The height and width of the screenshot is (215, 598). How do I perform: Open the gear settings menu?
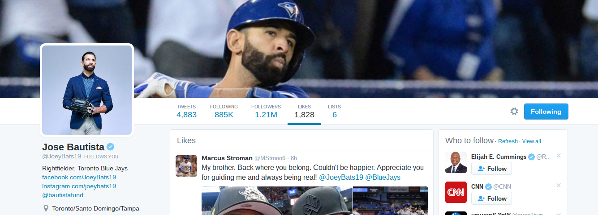[x=514, y=112]
